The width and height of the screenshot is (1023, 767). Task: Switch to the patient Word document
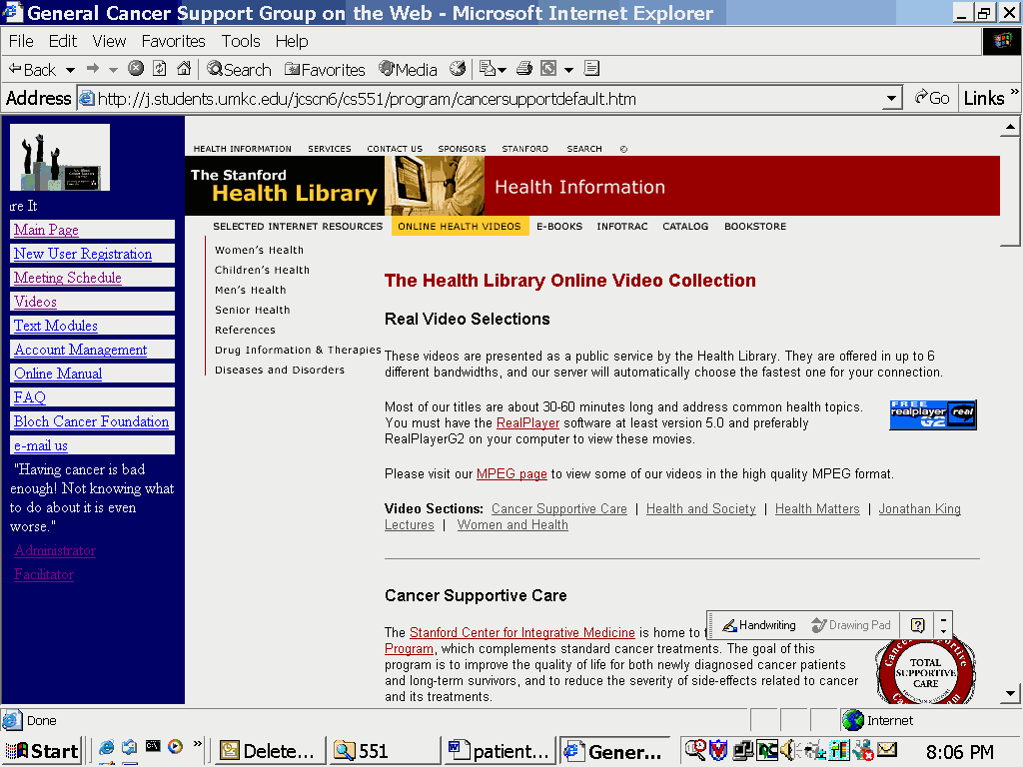pyautogui.click(x=500, y=751)
